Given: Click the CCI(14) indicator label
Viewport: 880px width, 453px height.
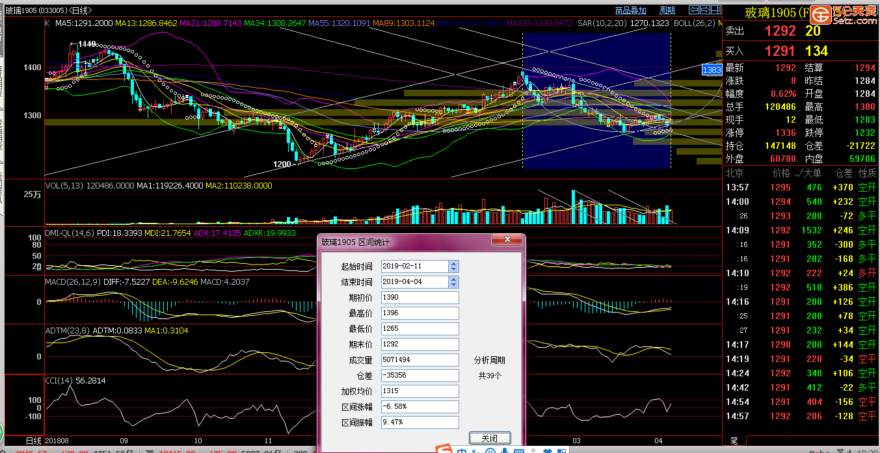Looking at the screenshot, I should coord(59,381).
